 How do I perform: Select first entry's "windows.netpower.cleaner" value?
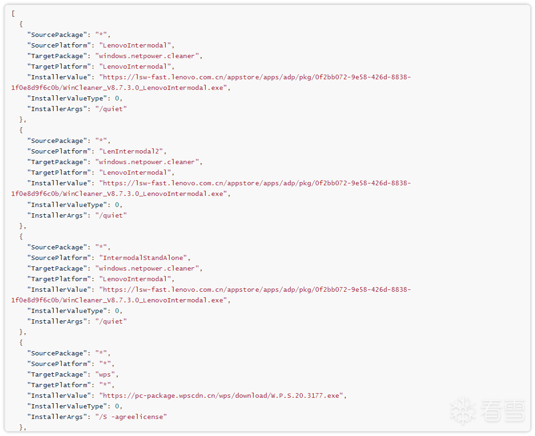click(x=149, y=56)
